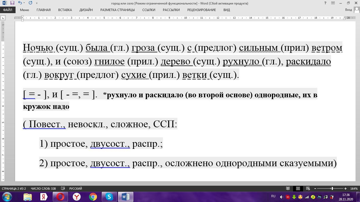Open Customize Quick Access Toolbar dropdown
The height and width of the screenshot is (202, 360).
pyautogui.click(x=37, y=3)
